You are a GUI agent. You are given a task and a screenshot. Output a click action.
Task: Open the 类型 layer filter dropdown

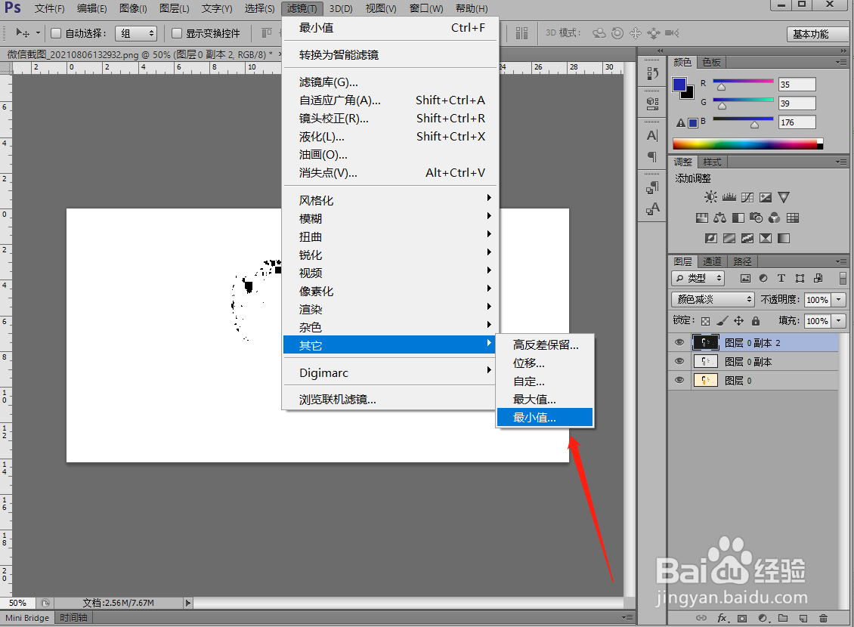click(698, 278)
